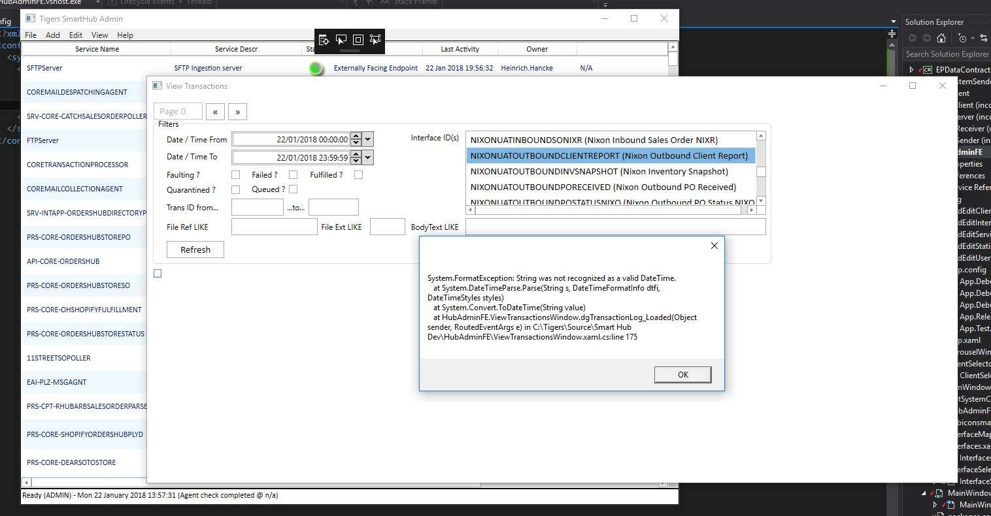Click Forward arrow in Solution Explorer toolbar
The width and height of the screenshot is (991, 516).
(x=926, y=38)
